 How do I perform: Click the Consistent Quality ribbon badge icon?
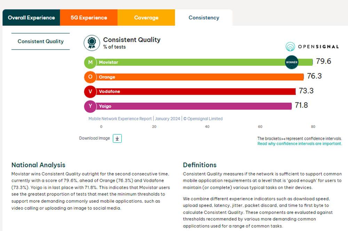point(92,43)
